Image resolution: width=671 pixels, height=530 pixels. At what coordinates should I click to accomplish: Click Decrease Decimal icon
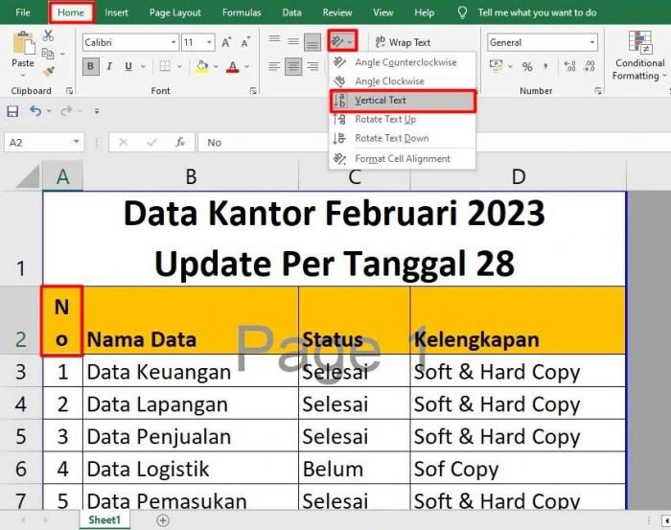pyautogui.click(x=590, y=66)
